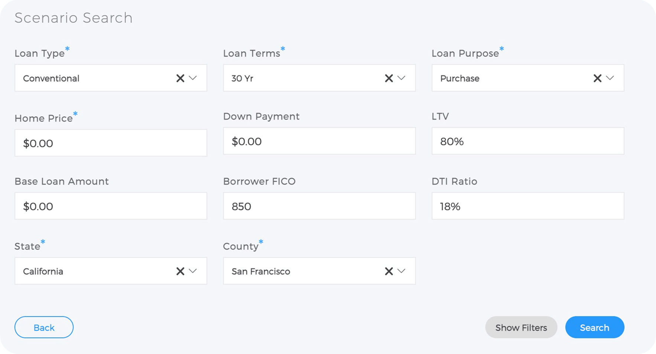Click the DTI Ratio field
Viewport: 656px width, 354px height.
click(527, 206)
